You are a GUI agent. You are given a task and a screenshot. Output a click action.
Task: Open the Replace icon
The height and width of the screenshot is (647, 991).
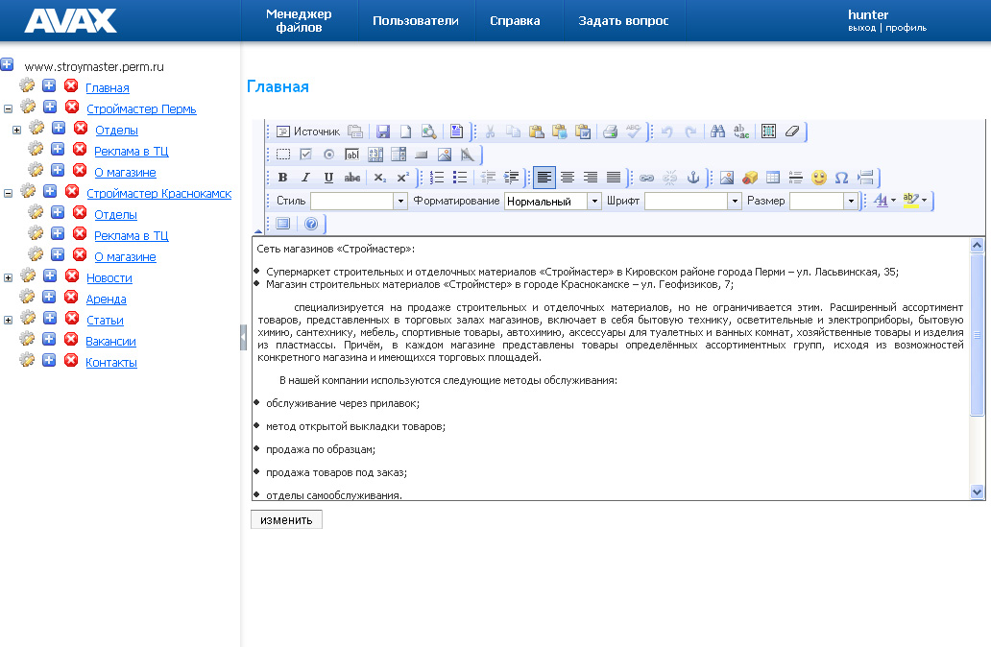coord(740,132)
